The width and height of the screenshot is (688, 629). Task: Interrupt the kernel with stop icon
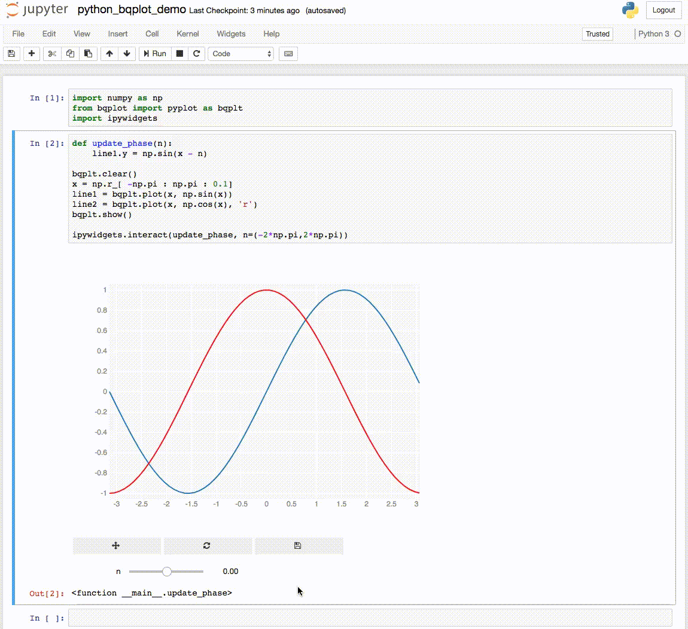(x=179, y=54)
